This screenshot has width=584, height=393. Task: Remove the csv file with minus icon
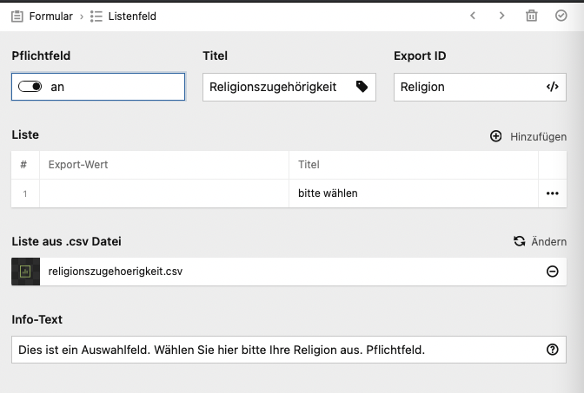[x=552, y=272]
